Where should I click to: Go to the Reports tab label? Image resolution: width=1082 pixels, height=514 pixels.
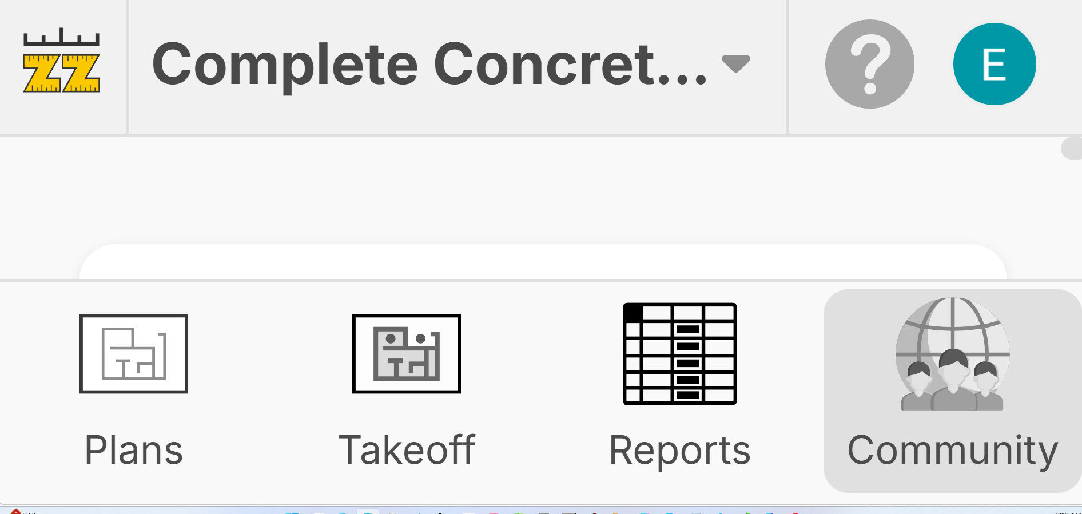pyautogui.click(x=679, y=450)
